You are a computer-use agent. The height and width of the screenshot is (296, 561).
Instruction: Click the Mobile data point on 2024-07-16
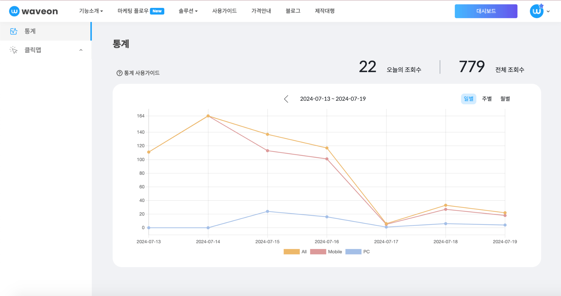327,159
